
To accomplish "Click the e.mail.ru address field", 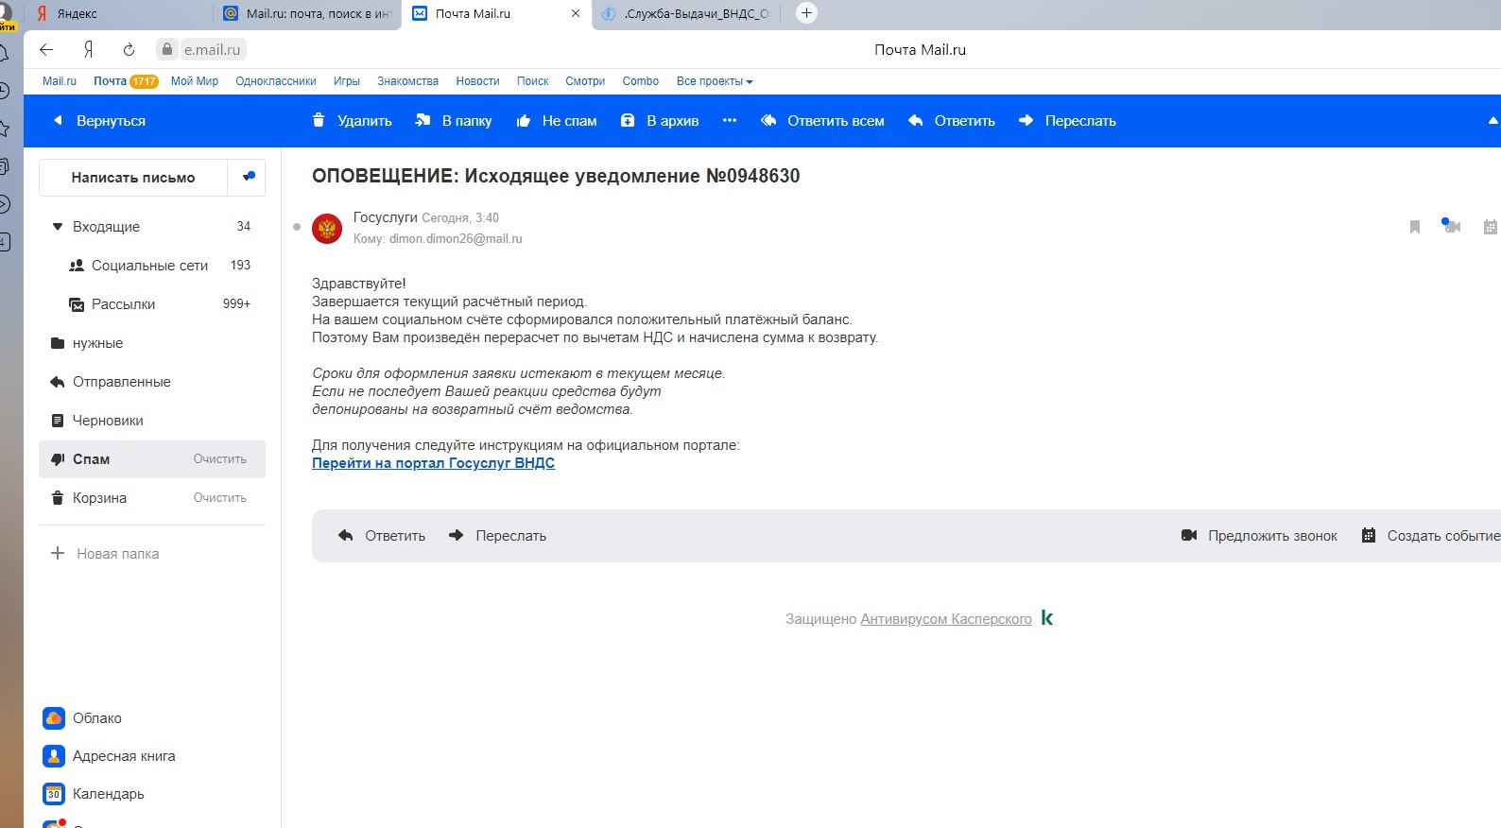I will [x=212, y=50].
